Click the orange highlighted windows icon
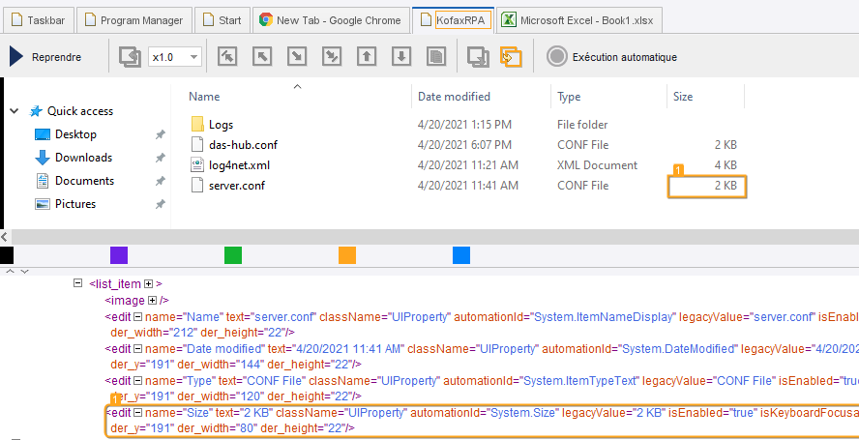 pos(511,58)
